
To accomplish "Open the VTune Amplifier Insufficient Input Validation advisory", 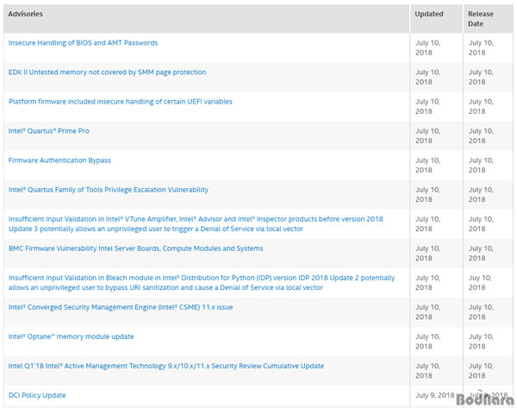I will pos(196,223).
